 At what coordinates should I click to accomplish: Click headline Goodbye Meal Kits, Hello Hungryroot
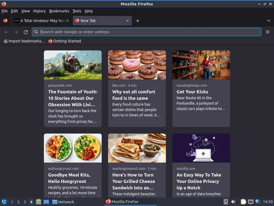click(69, 178)
